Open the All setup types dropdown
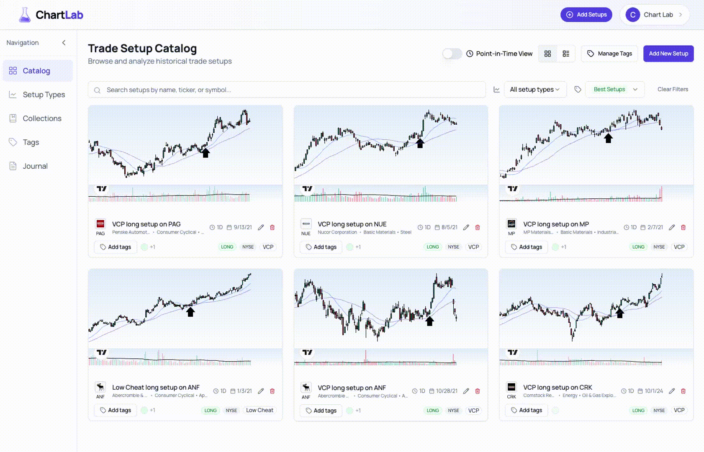704x452 pixels. 534,90
